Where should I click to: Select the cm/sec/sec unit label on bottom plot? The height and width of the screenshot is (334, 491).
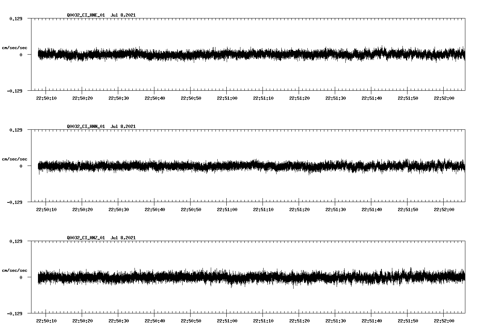(14, 270)
